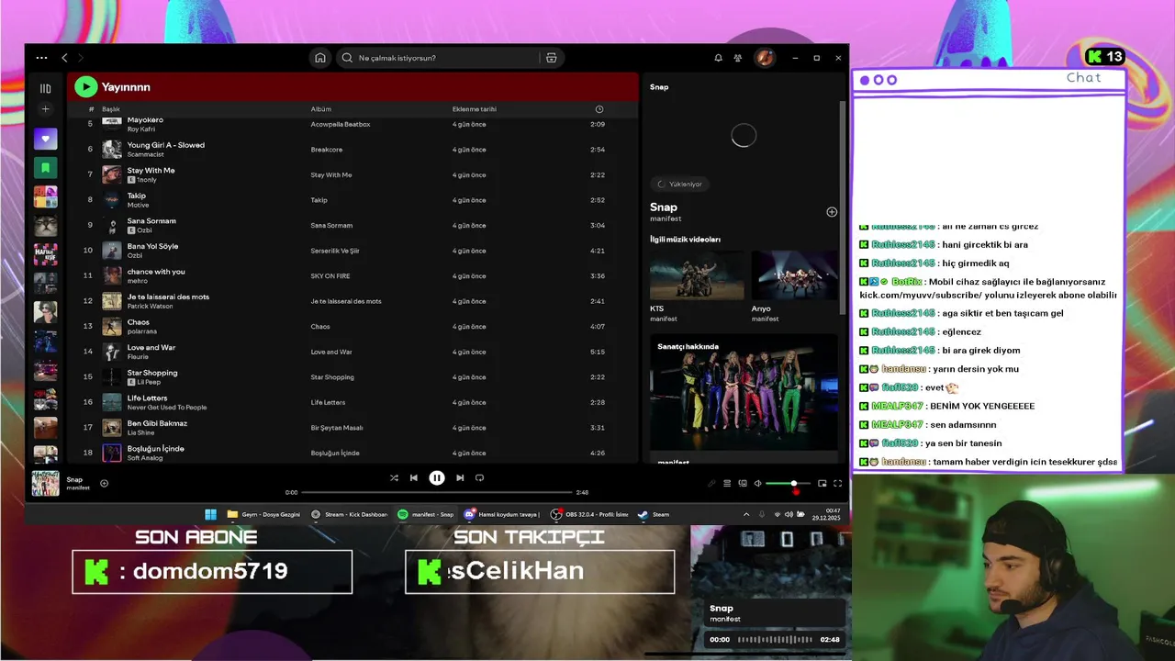Play the Yayınnnn playlist green button
This screenshot has height=661, width=1175.
pyautogui.click(x=85, y=86)
